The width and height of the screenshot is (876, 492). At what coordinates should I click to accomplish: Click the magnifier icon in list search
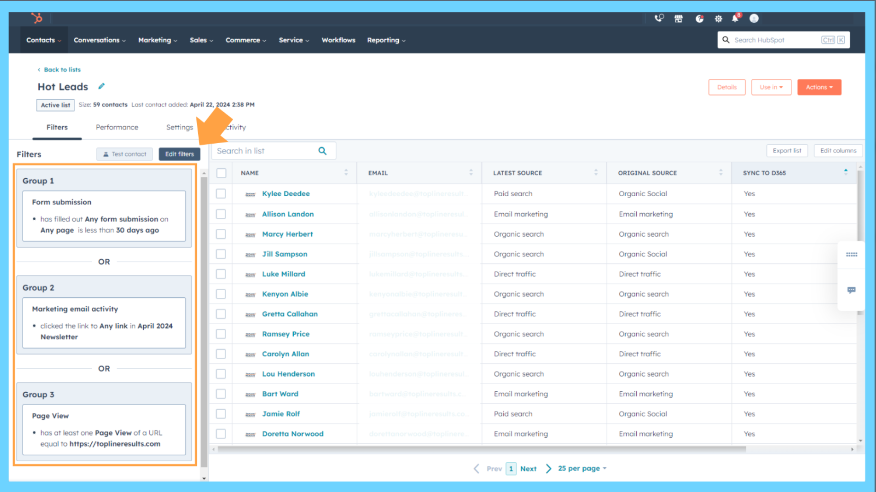323,151
